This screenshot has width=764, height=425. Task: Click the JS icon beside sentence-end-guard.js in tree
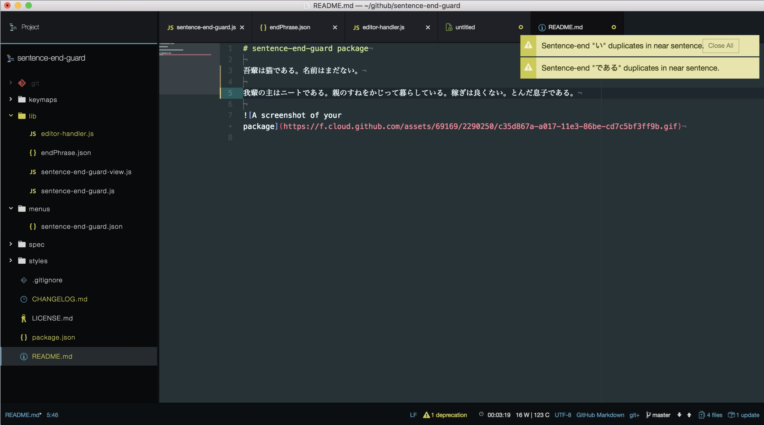tap(33, 191)
